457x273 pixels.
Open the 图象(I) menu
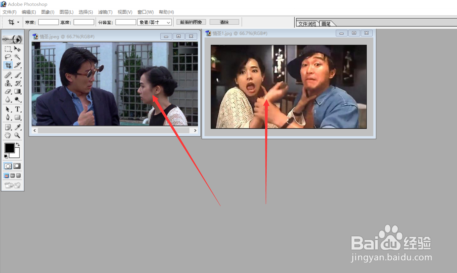click(x=48, y=12)
